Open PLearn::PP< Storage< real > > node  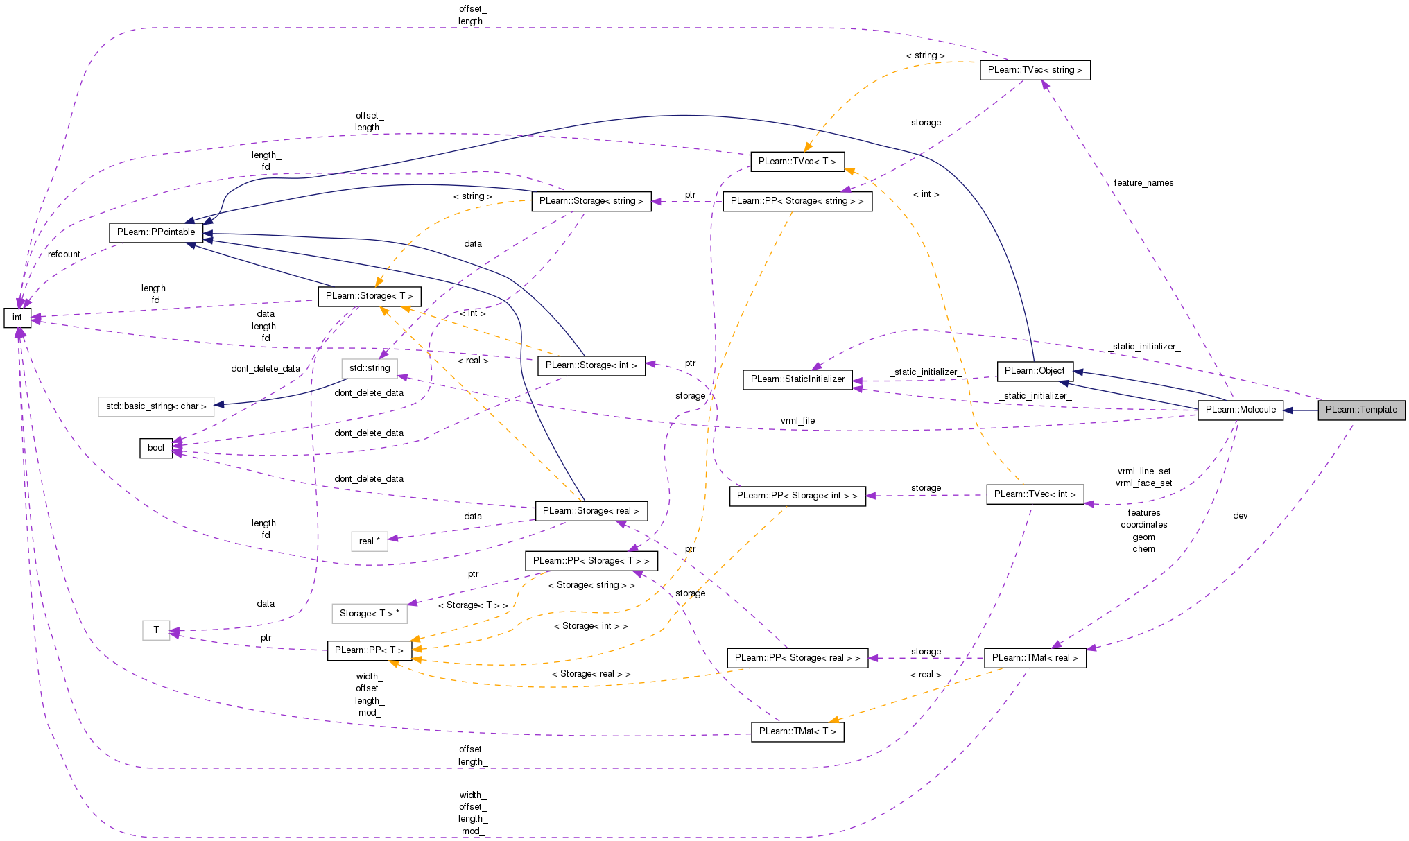pos(797,658)
